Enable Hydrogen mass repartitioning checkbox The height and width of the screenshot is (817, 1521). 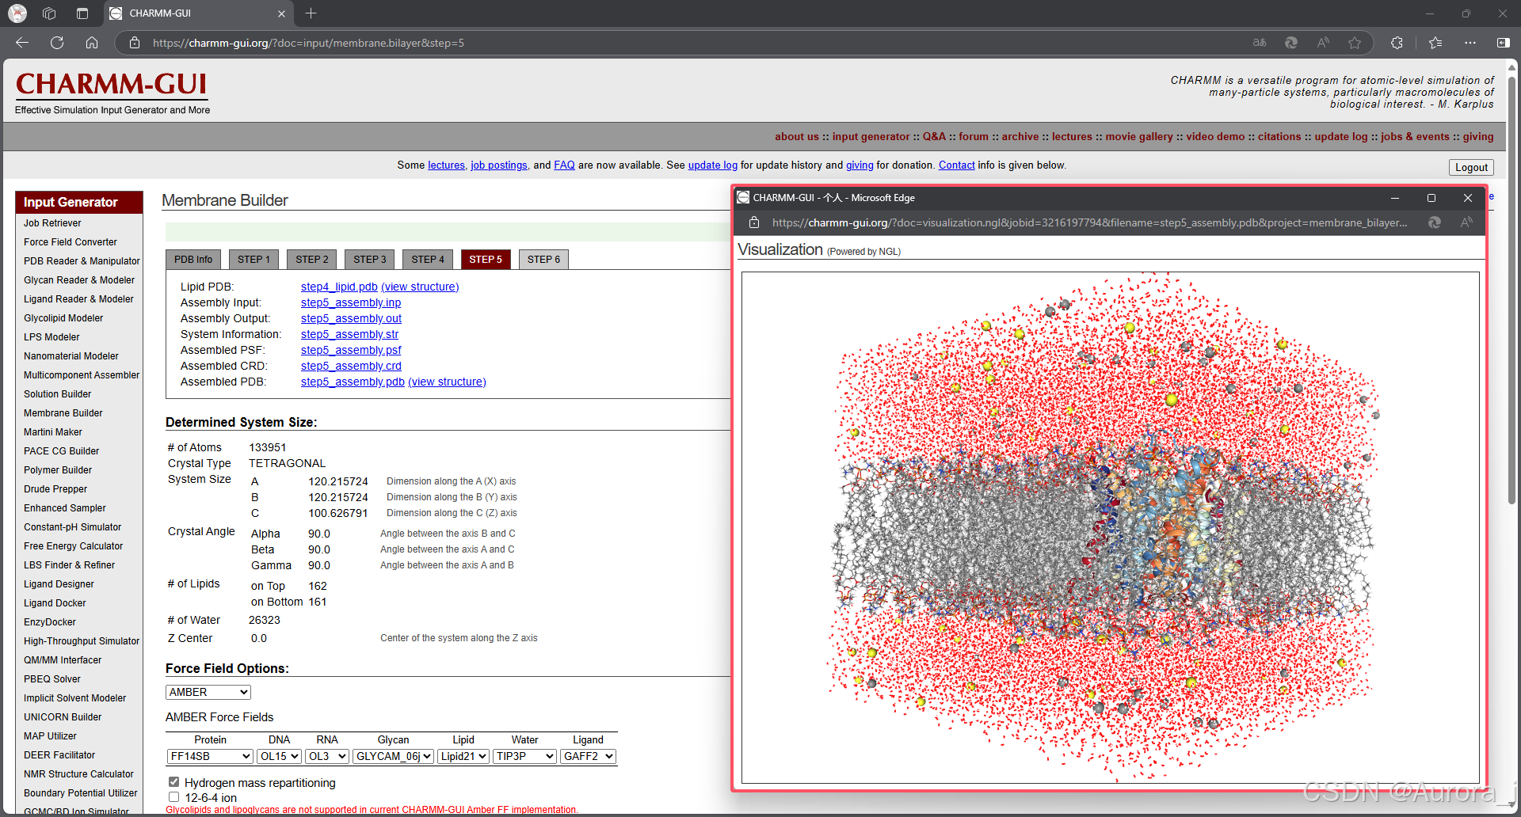pos(173,782)
